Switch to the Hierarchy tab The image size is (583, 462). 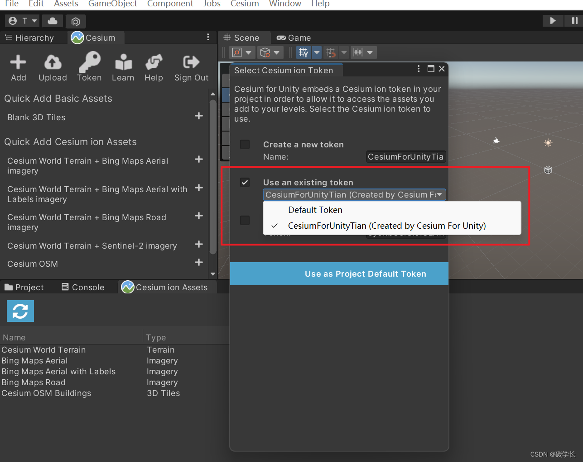[x=30, y=38]
